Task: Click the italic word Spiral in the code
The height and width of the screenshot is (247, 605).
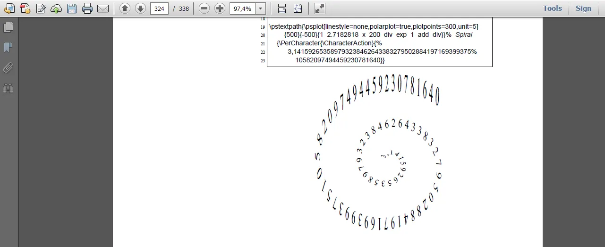Action: (463, 35)
